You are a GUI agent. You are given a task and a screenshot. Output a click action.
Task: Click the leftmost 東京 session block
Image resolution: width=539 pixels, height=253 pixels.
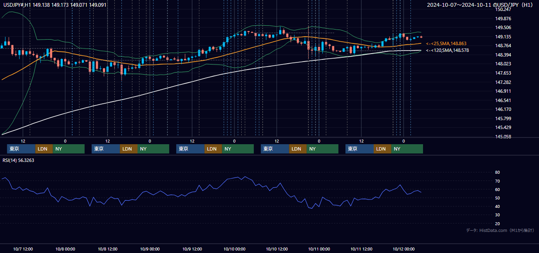pyautogui.click(x=21, y=149)
